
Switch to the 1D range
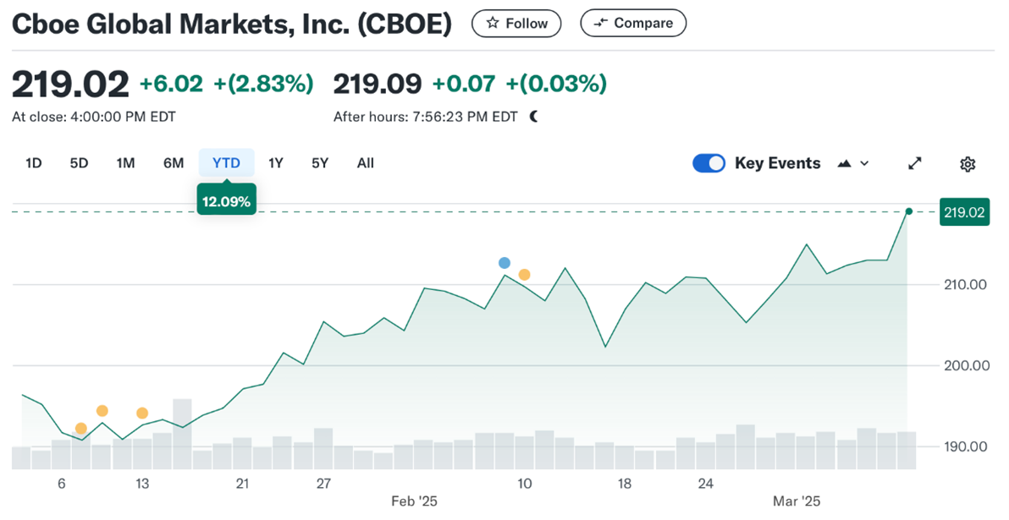(x=33, y=163)
